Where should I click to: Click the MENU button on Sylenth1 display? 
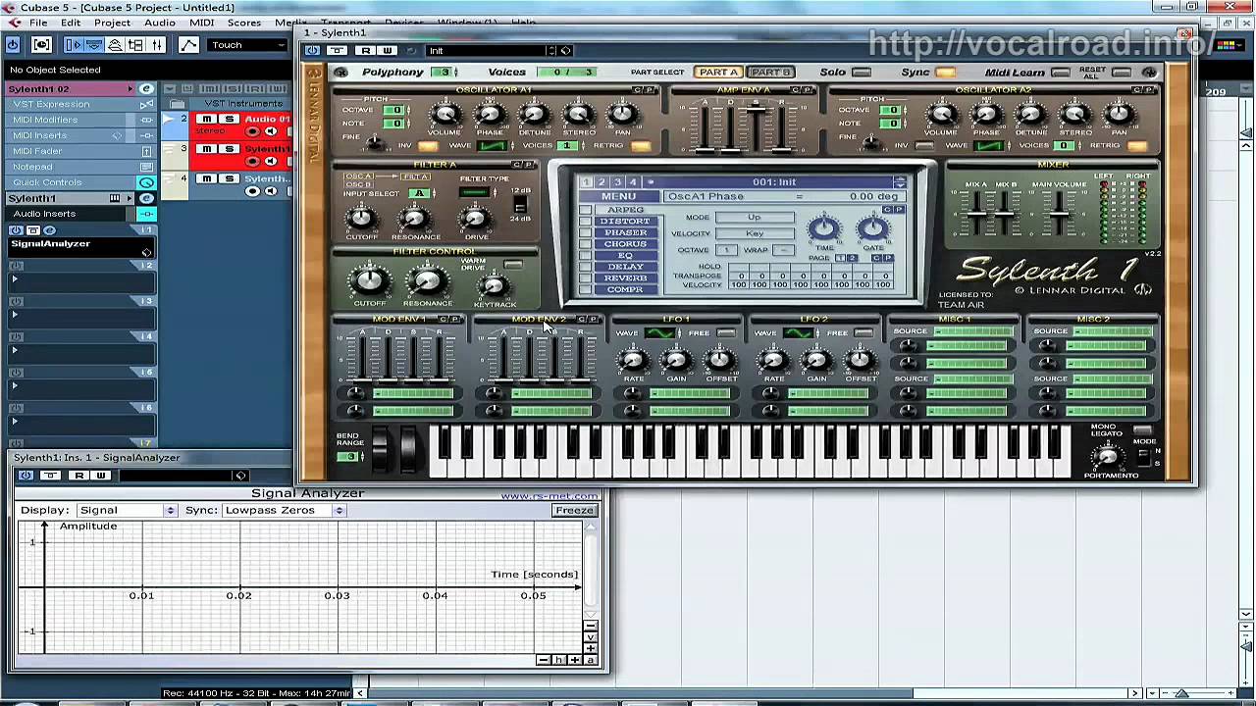click(618, 197)
